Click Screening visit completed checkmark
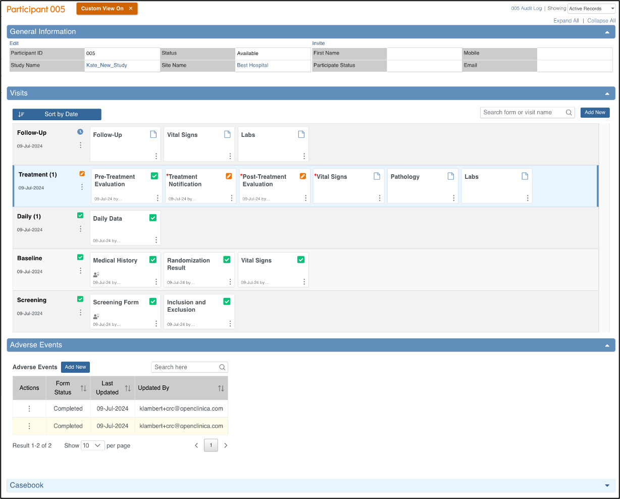 (x=80, y=299)
